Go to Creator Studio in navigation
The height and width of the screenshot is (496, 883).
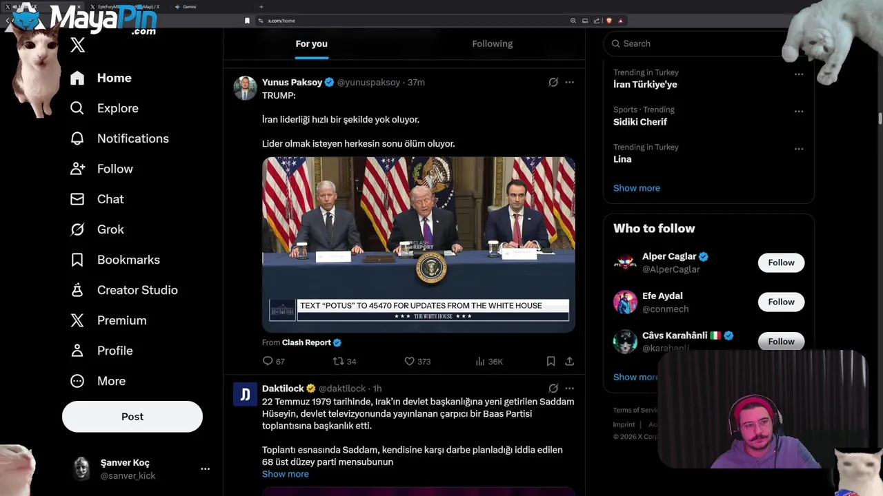coord(137,290)
